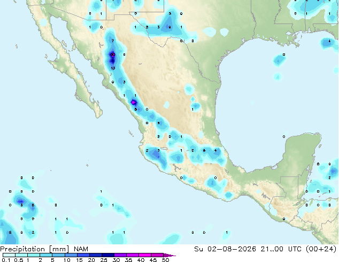This screenshot has width=339, height=262.
Task: Click the legend label '25'
Action: [104, 260]
